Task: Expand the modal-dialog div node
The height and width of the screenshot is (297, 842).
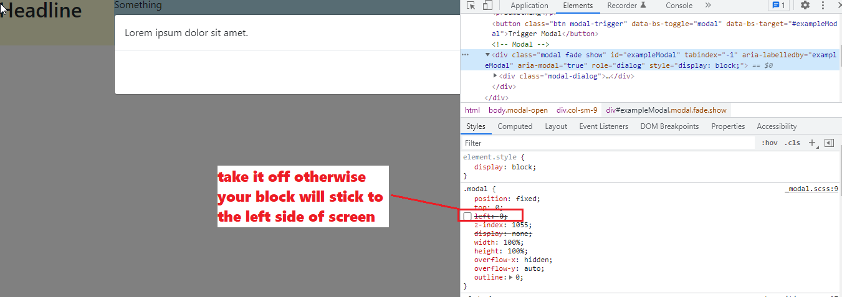Action: 495,76
